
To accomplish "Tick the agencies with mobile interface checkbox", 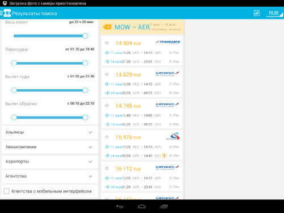I will [7, 191].
